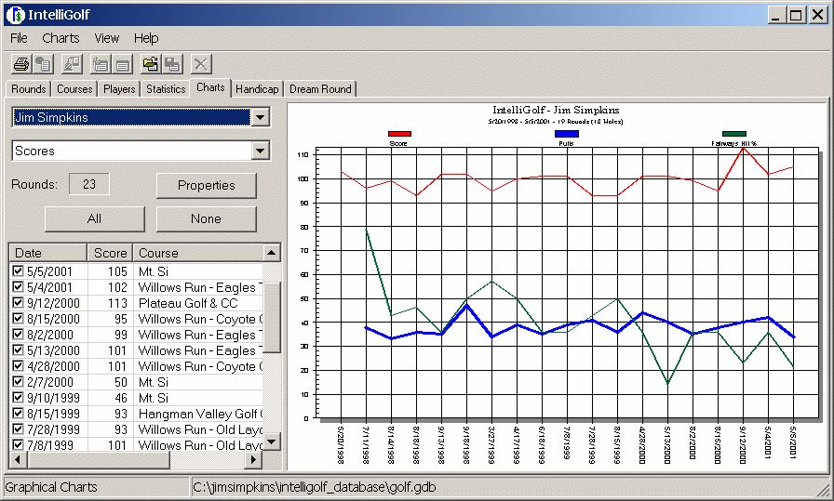Click the rounds list scroll up arrow

click(271, 253)
